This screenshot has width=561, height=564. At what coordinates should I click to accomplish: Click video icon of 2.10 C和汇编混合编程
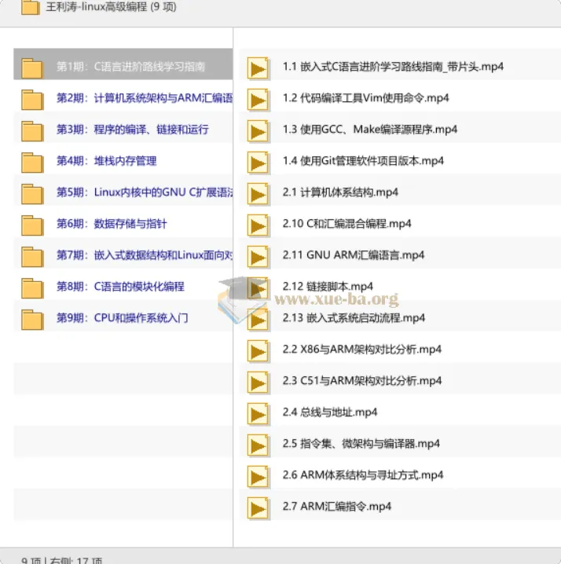[x=258, y=225]
